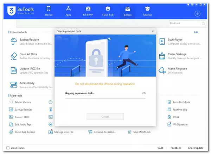This screenshot has height=154, width=211.
Task: Go to Flash & JB tab
Action: coord(108,11)
